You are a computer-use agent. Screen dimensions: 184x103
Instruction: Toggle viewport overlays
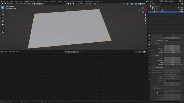click(x=132, y=4)
